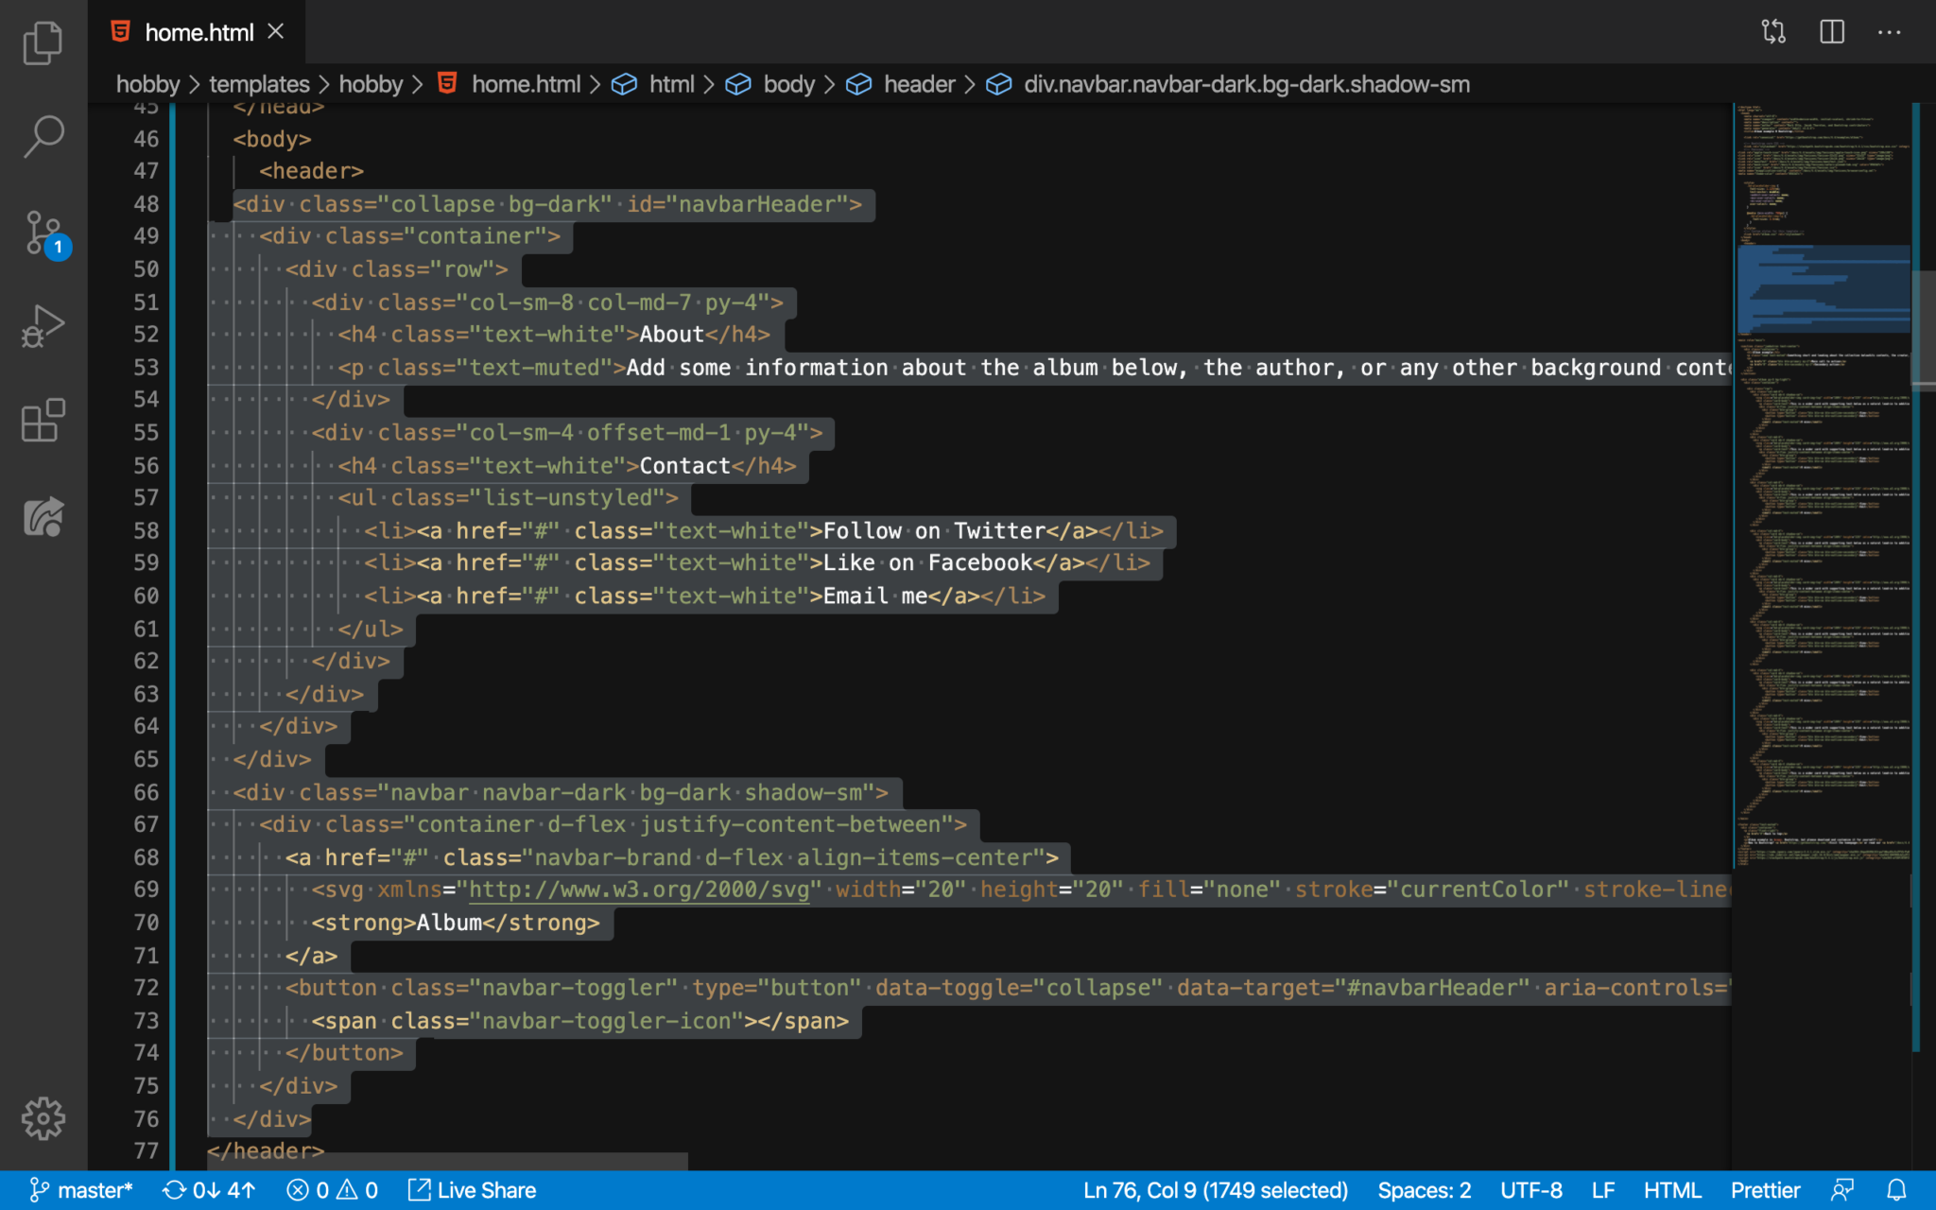Screen dimensions: 1936x1210
Task: Click Prettier formatter in the status bar
Action: point(1764,1189)
